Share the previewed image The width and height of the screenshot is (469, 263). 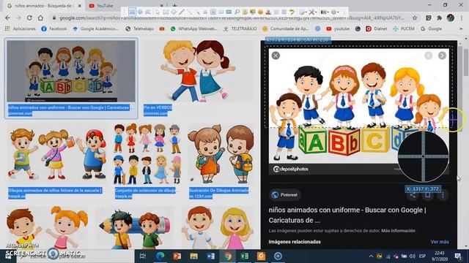[413, 195]
